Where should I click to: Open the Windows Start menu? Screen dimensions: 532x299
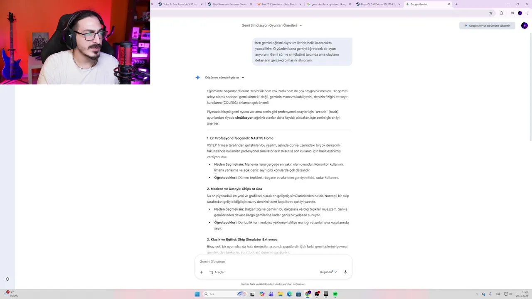197,294
